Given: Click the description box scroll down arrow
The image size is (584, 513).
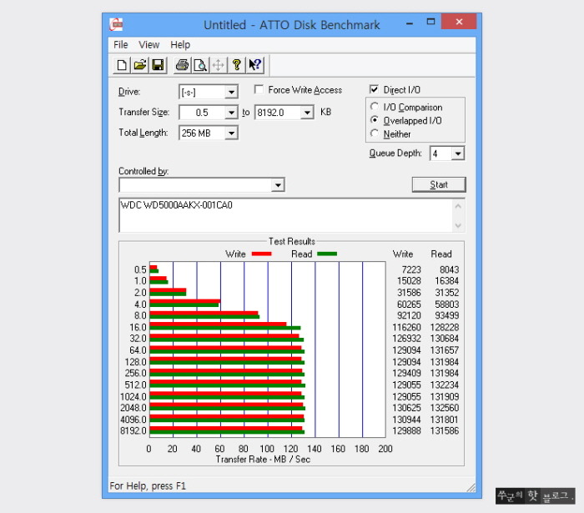Looking at the screenshot, I should 458,225.
